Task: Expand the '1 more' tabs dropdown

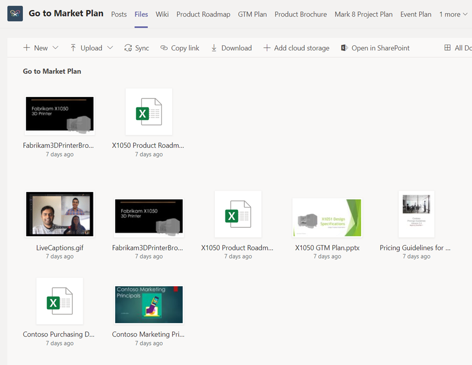Action: pos(453,14)
